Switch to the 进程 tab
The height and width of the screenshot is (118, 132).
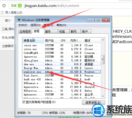click(38, 31)
